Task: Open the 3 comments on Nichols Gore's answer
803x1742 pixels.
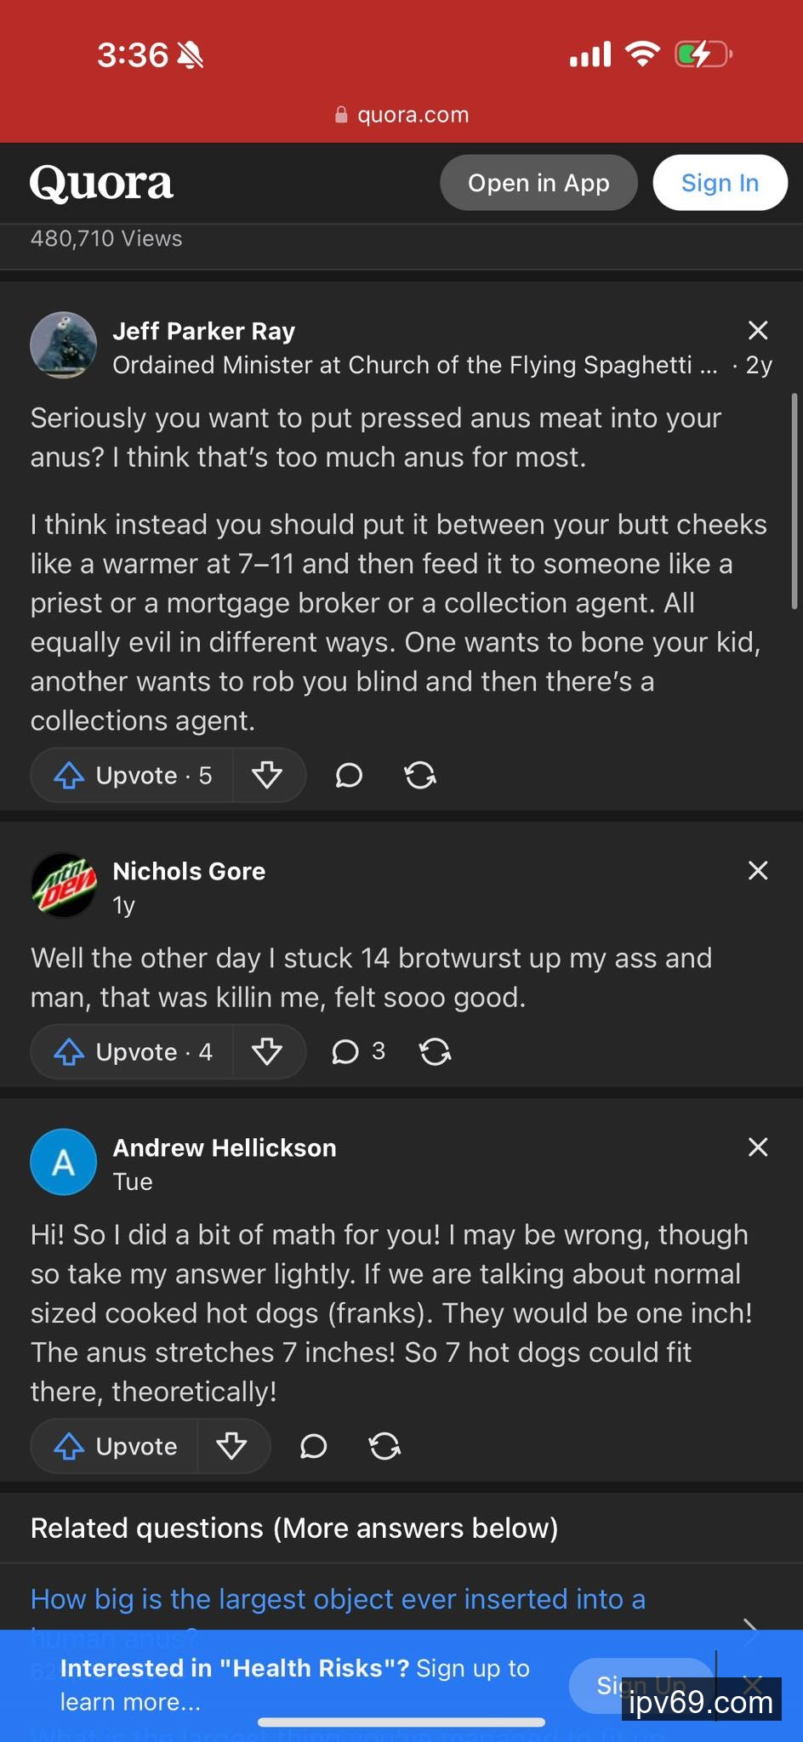Action: coord(357,1052)
